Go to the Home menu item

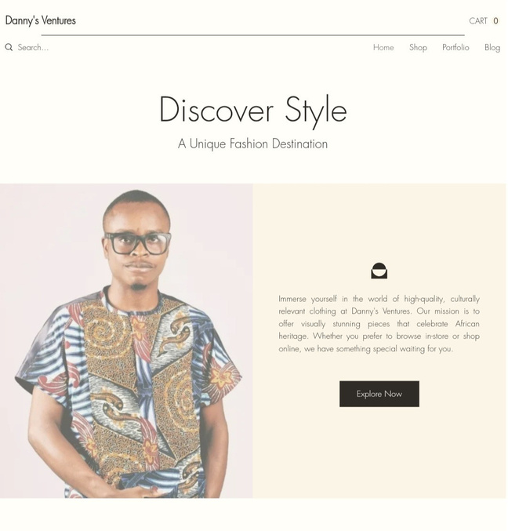[x=383, y=47]
